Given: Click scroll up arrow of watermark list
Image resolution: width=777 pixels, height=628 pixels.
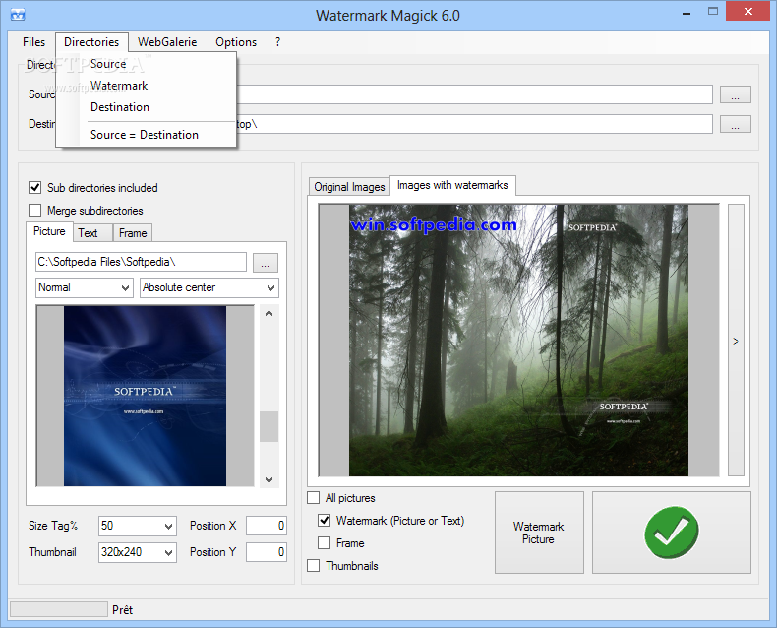Looking at the screenshot, I should [269, 313].
